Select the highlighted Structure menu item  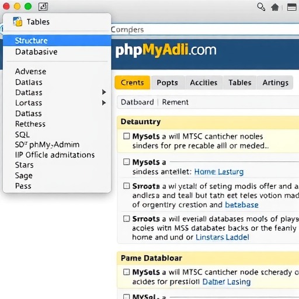pos(57,40)
